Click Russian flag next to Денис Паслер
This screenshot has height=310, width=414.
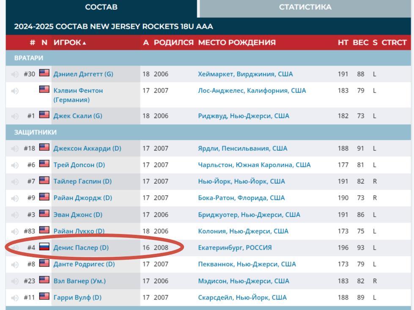pos(44,247)
